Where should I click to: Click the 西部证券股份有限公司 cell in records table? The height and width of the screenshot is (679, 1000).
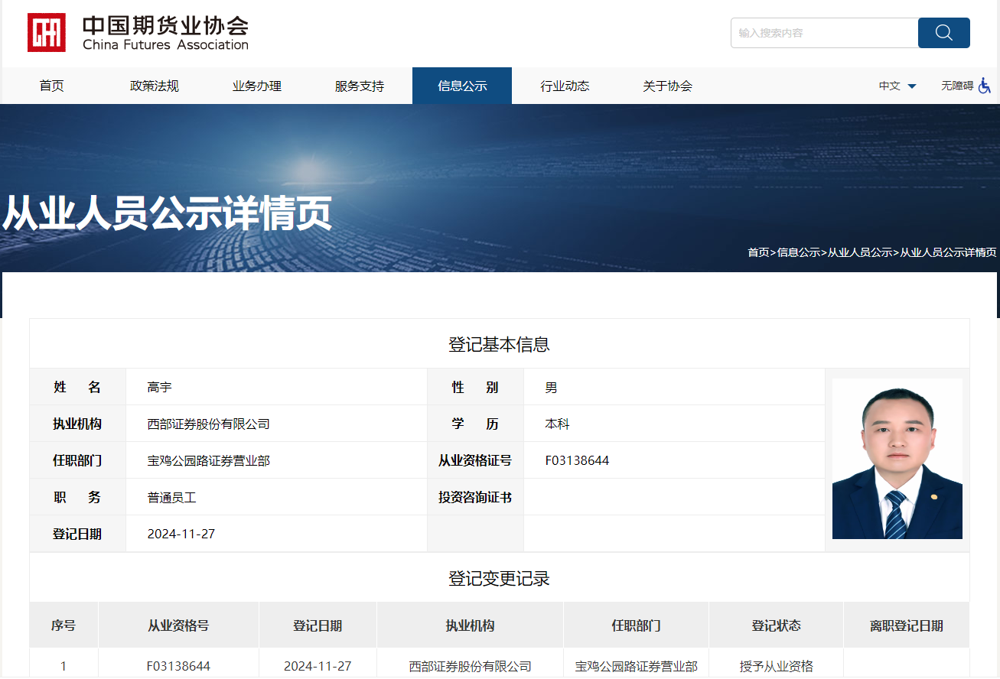[470, 666]
